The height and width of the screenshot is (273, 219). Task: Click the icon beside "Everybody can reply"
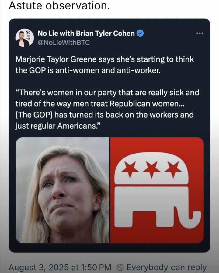tap(120, 268)
